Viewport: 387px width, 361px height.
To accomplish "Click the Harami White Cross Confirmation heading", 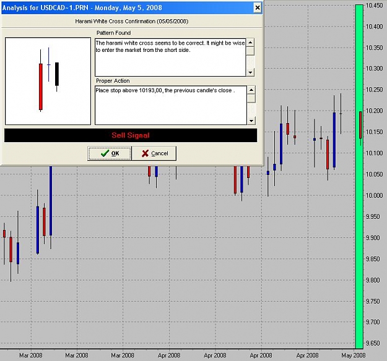I will tap(131, 22).
